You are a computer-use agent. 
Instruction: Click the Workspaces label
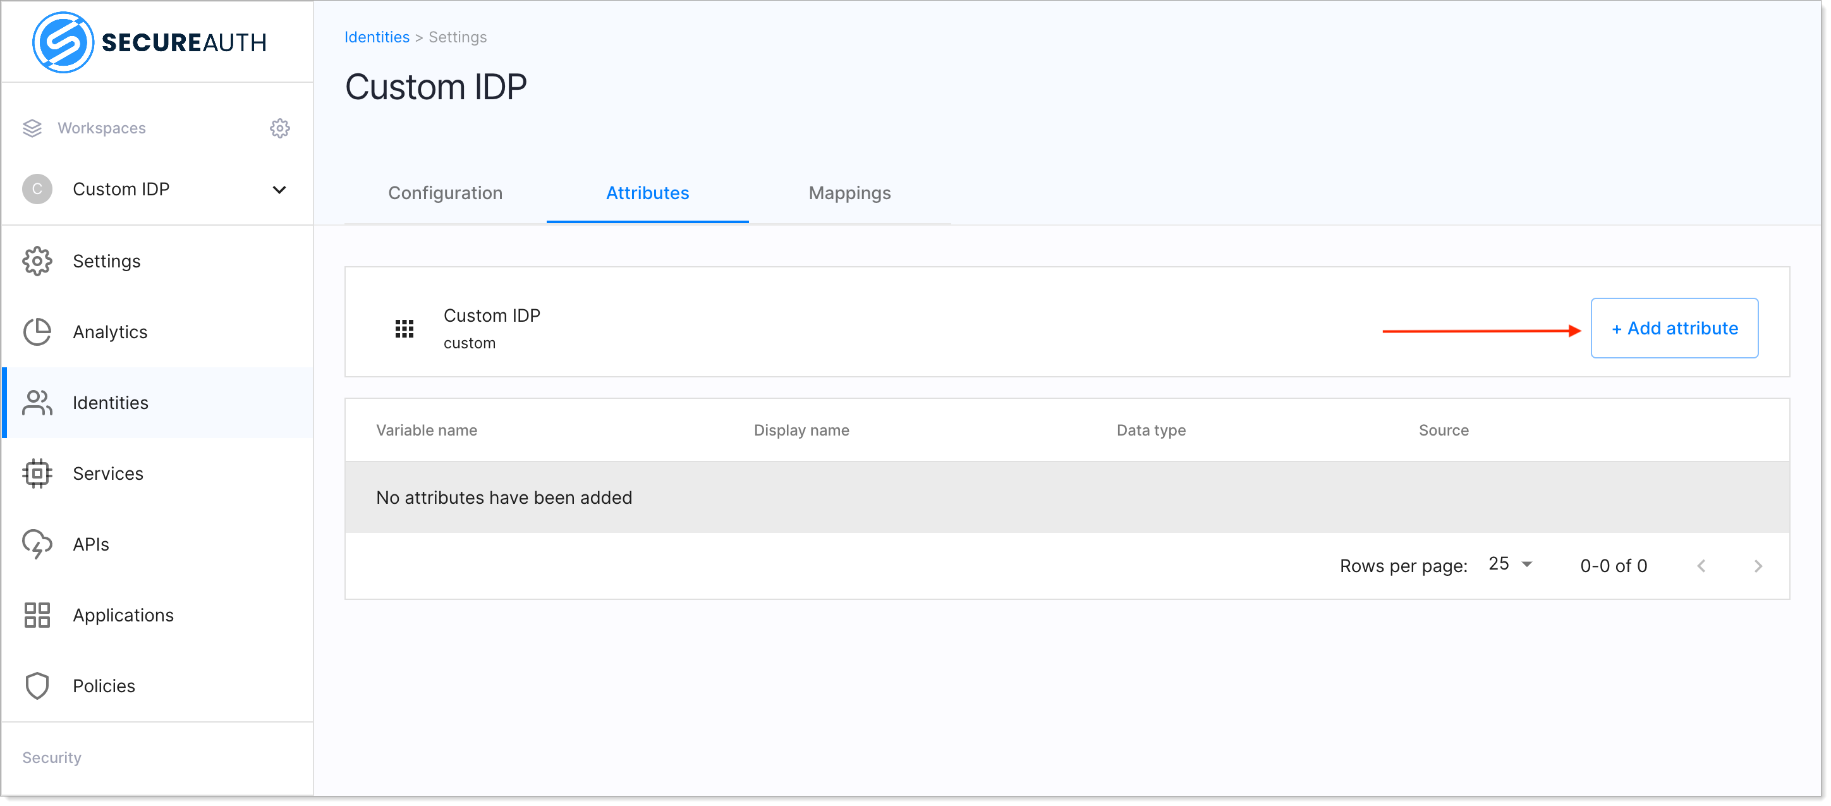102,128
